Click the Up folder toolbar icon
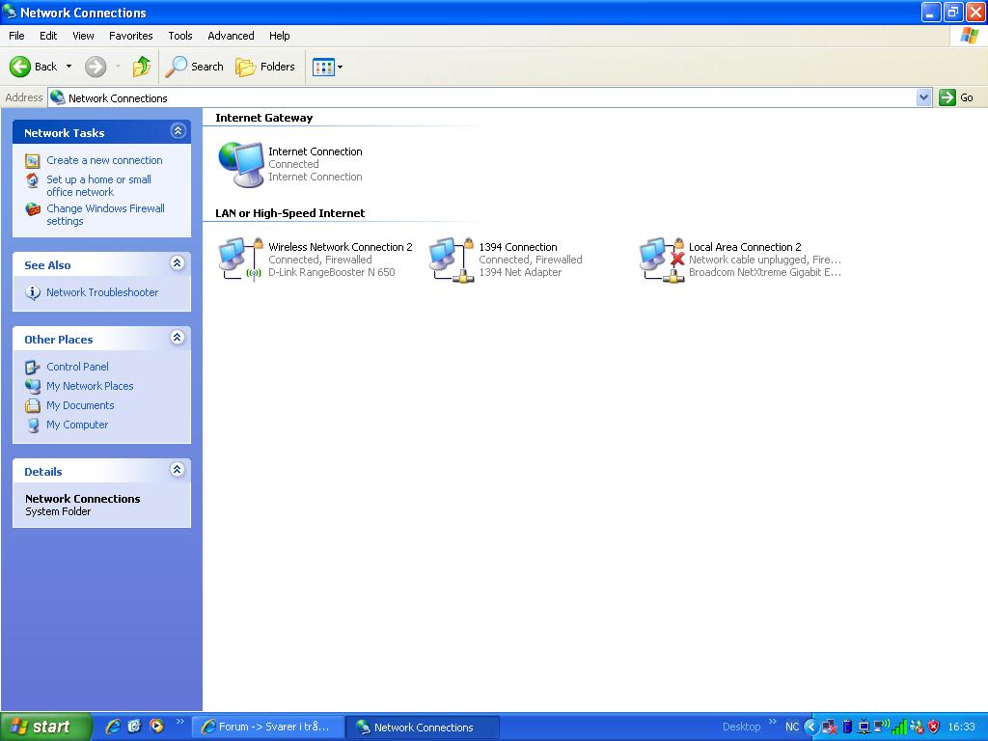Viewport: 988px width, 741px height. (142, 67)
